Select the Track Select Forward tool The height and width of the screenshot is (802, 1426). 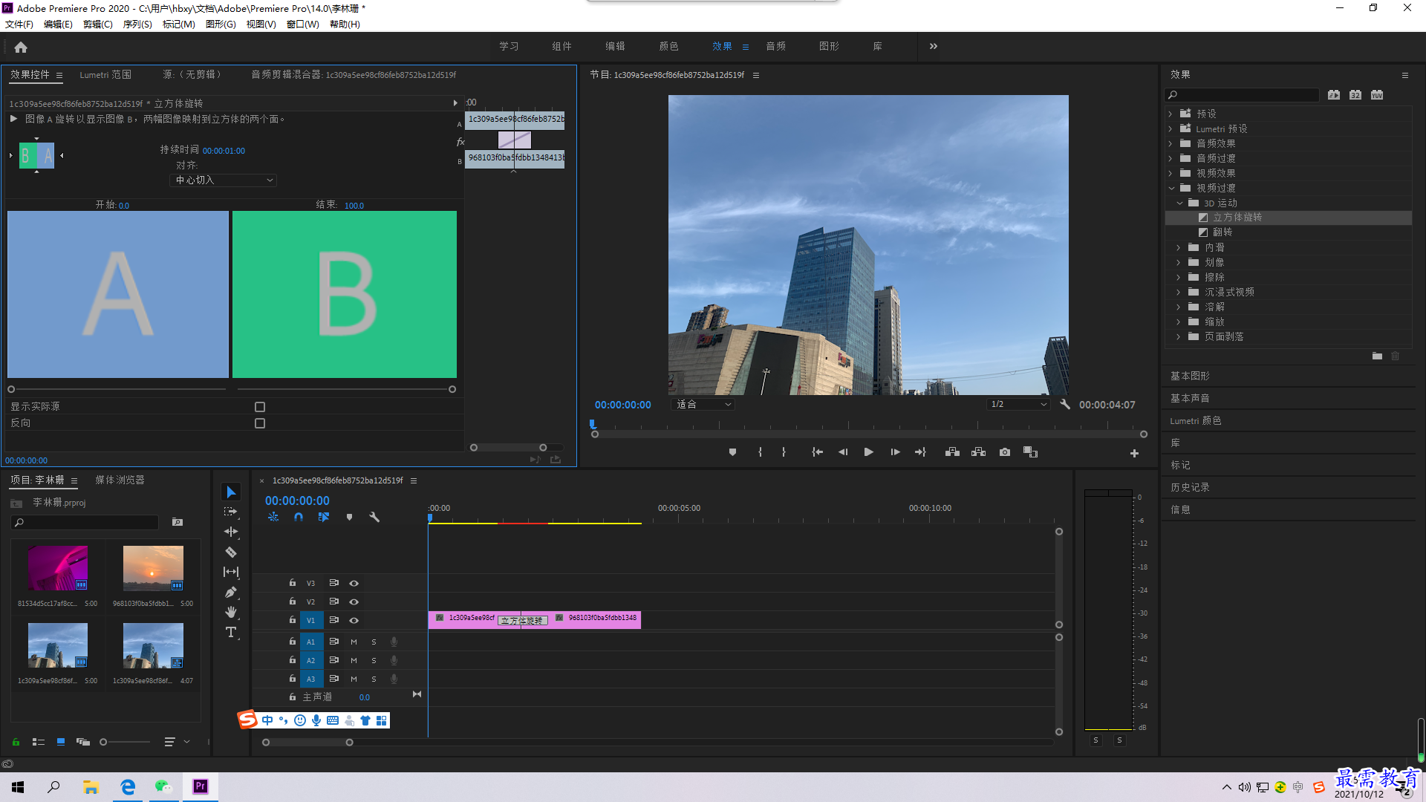pos(231,512)
